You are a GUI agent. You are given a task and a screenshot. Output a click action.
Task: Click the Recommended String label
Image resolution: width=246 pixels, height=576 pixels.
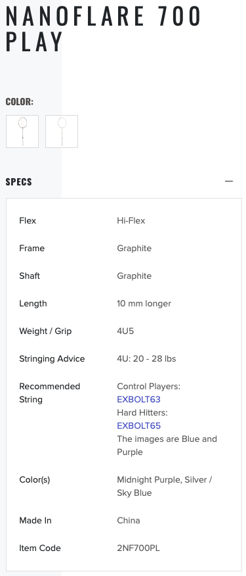coord(49,393)
